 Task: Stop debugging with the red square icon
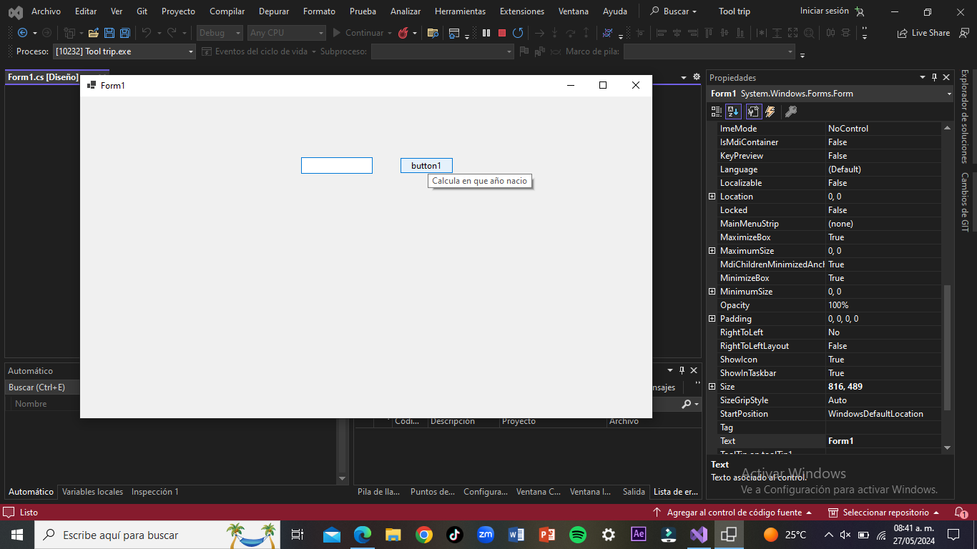(502, 33)
